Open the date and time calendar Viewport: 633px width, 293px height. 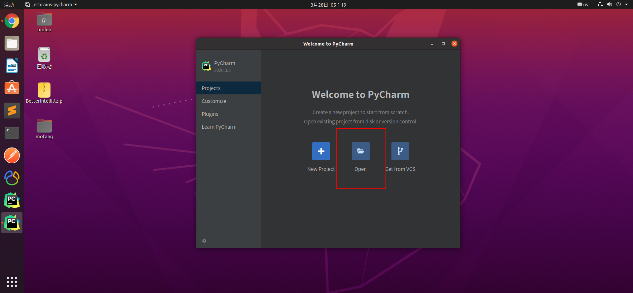(328, 5)
